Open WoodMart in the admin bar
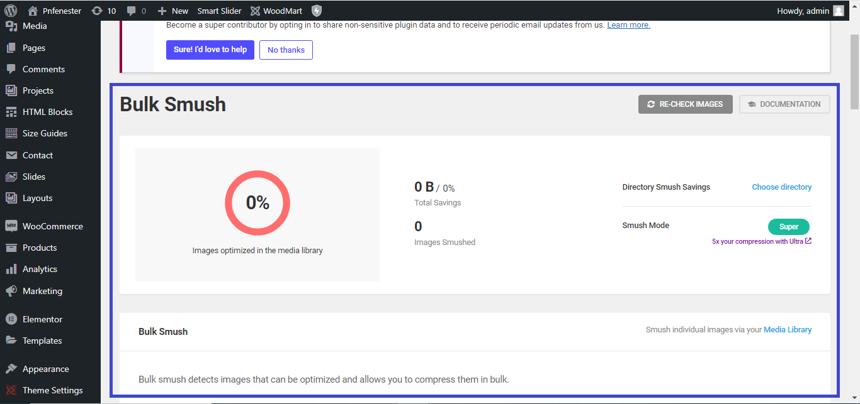Screen dimensions: 860x404 pos(276,11)
